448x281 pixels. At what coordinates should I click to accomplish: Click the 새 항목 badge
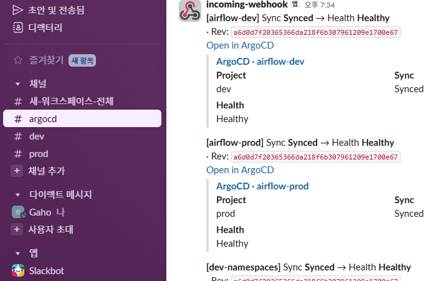(x=82, y=60)
